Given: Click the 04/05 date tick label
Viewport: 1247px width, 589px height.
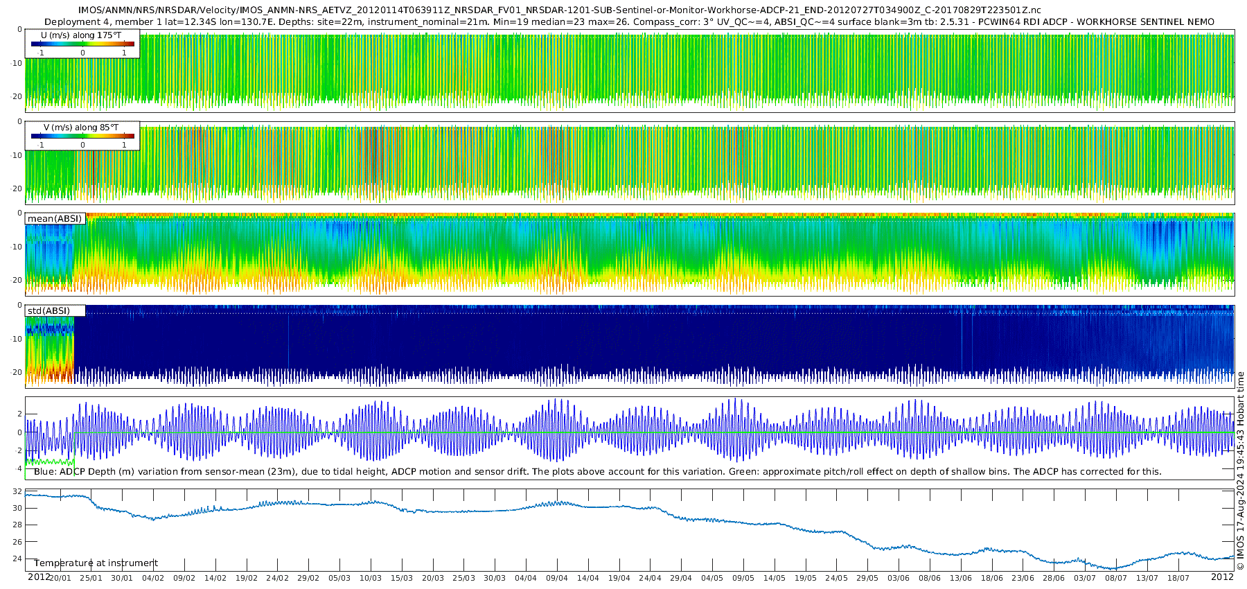Looking at the screenshot, I should 712,578.
